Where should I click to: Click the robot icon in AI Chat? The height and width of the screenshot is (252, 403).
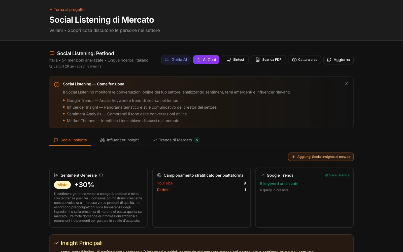(198, 60)
